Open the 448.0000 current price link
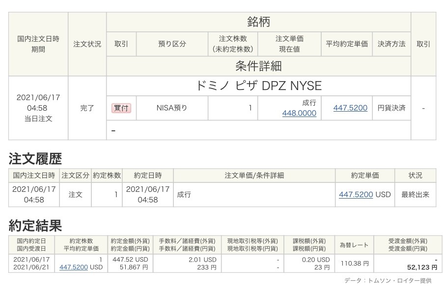The height and width of the screenshot is (295, 443). [299, 113]
